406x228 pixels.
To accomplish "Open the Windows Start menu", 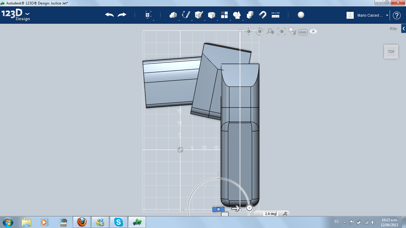I will click(7, 222).
